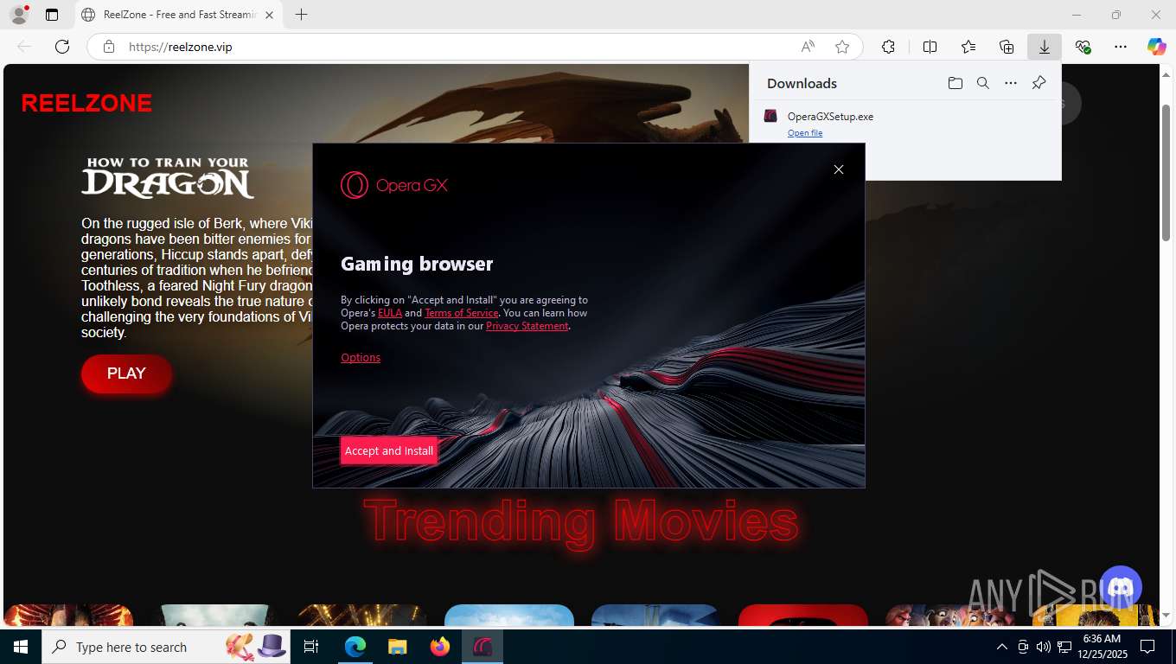The image size is (1176, 664).
Task: Open Collections icon in toolbar
Action: [x=1007, y=47]
